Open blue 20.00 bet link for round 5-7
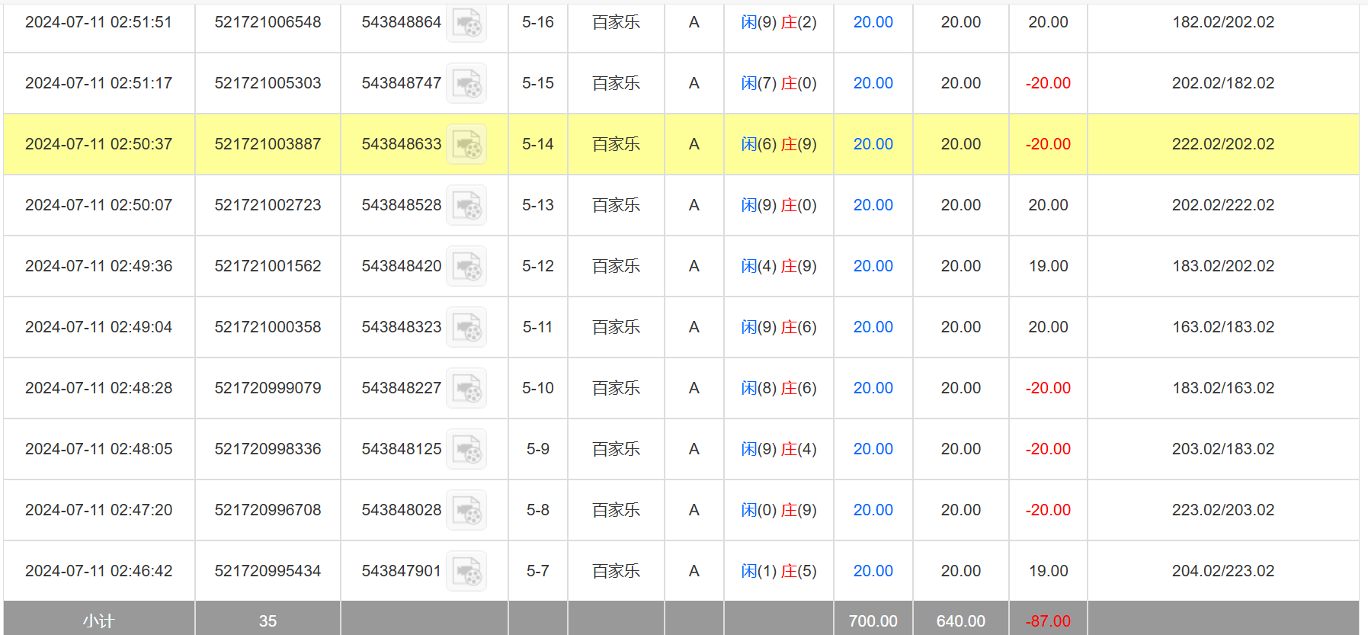Screen dimensions: 1368x635 [x=873, y=571]
